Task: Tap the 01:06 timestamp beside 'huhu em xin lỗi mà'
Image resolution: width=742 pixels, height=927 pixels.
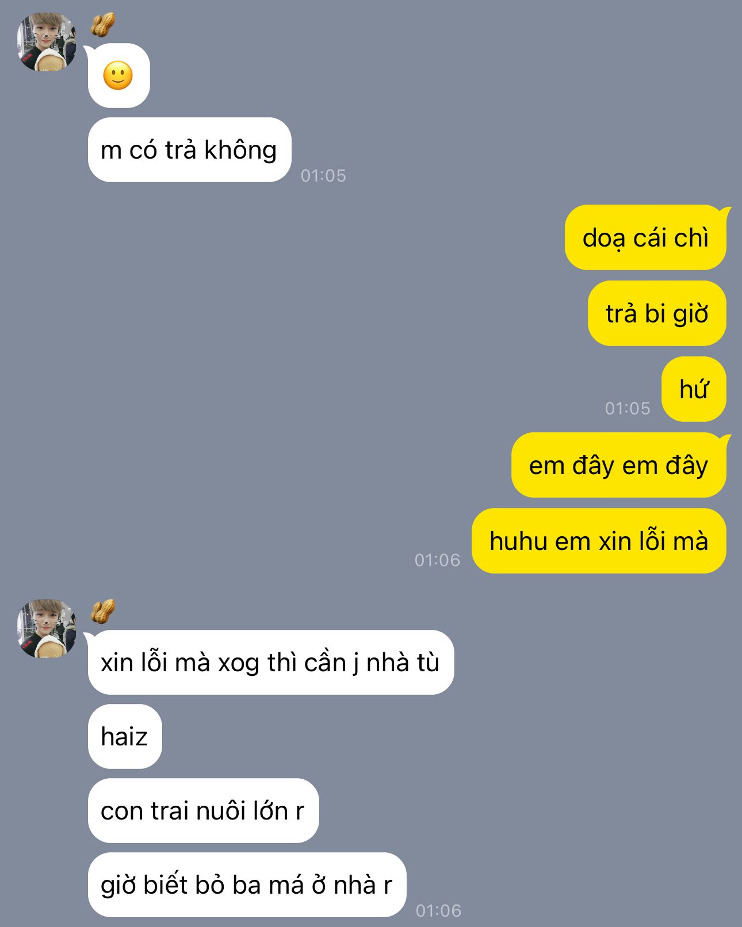Action: [437, 560]
